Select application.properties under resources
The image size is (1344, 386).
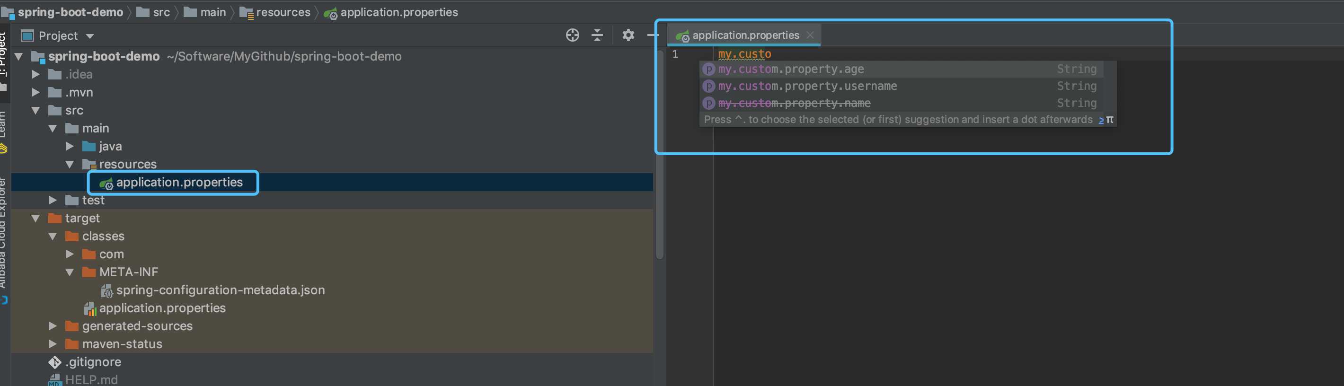(179, 183)
